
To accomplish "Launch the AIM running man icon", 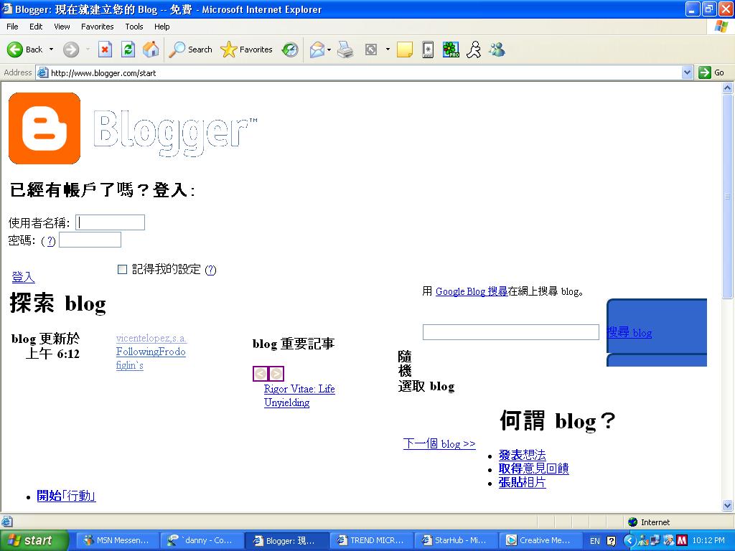I will click(x=474, y=50).
